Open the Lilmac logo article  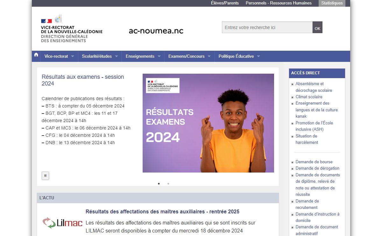coord(62,223)
